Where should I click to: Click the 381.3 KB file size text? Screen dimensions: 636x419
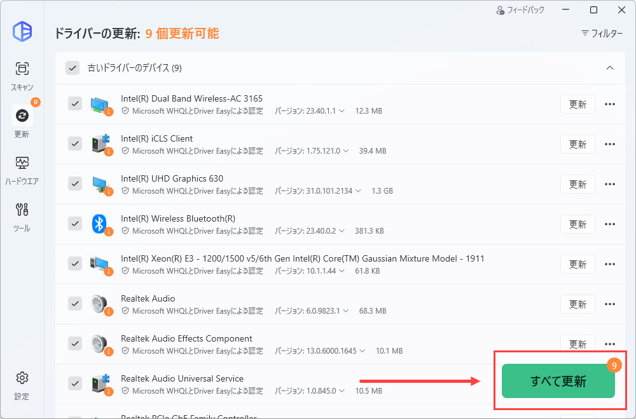coord(369,231)
